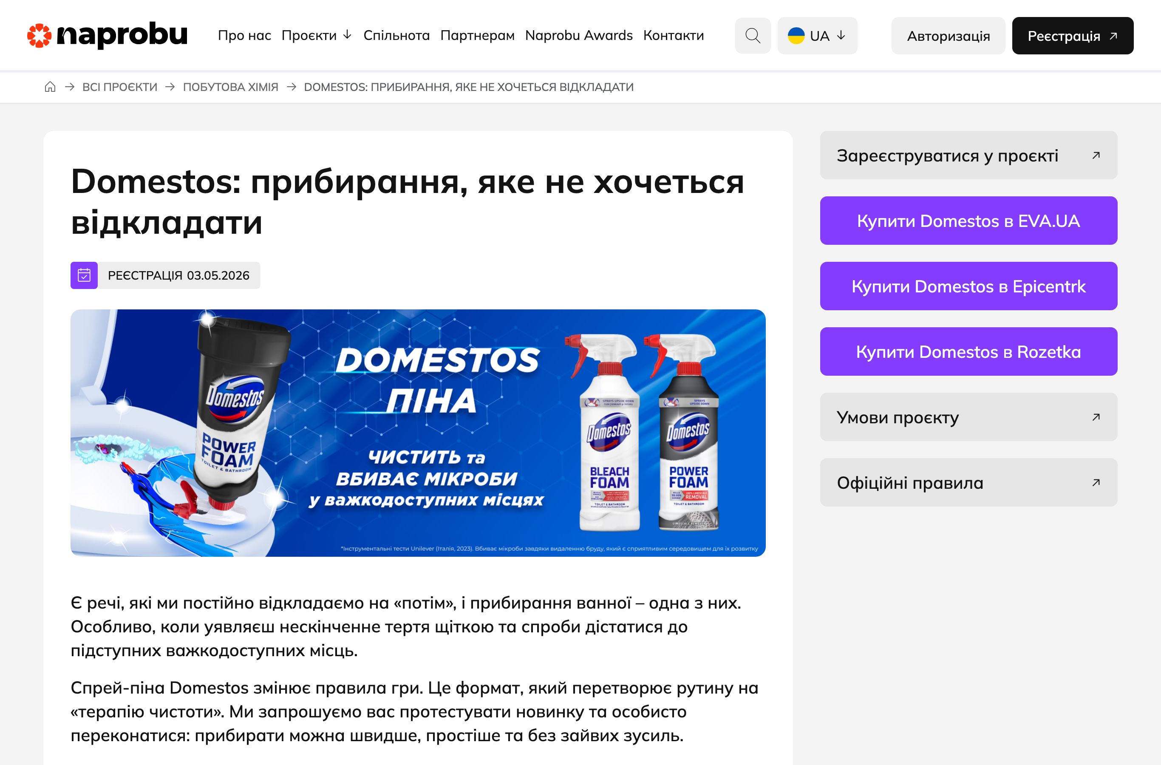This screenshot has height=765, width=1161.
Task: Click Купити Domestos в EVA.UA
Action: click(x=968, y=221)
